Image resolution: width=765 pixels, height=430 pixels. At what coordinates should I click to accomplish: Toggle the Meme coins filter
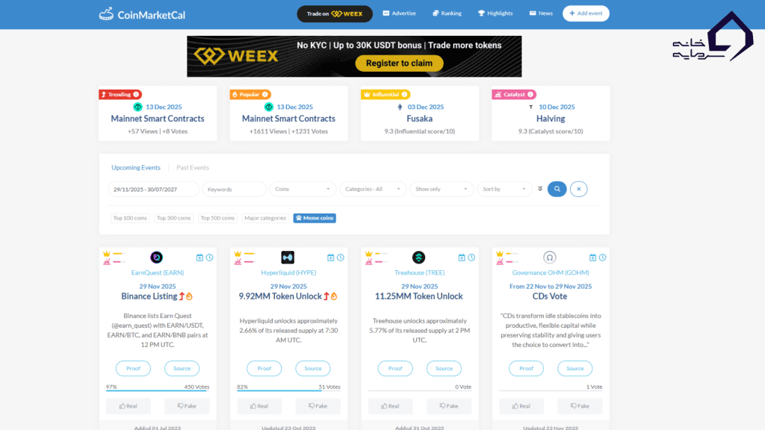315,217
